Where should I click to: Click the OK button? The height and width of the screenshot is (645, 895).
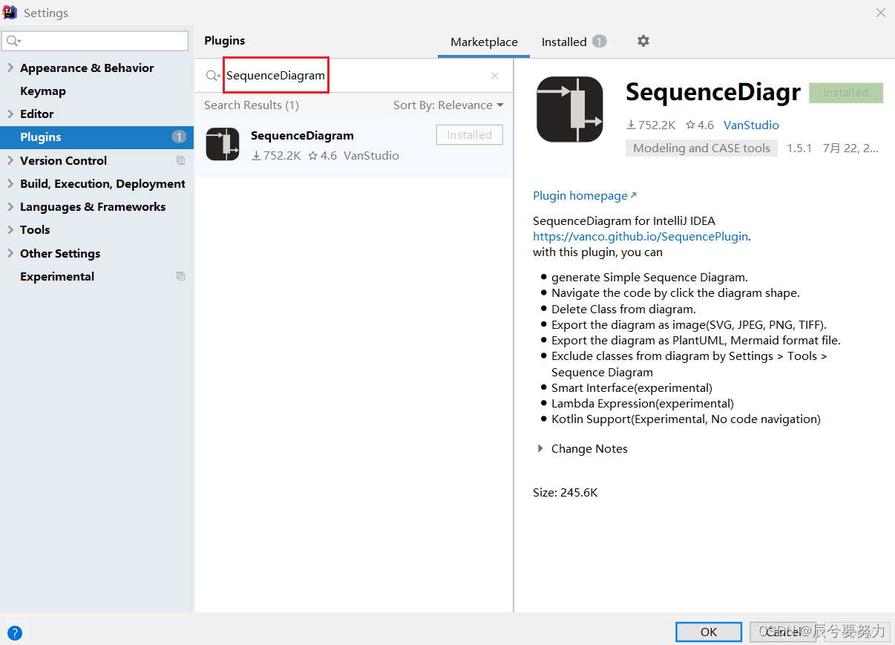click(x=709, y=632)
